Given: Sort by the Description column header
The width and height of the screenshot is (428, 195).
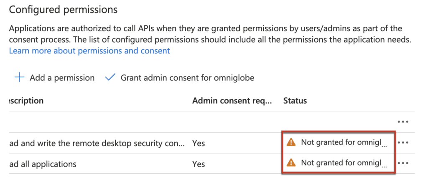Looking at the screenshot, I should click(x=26, y=101).
